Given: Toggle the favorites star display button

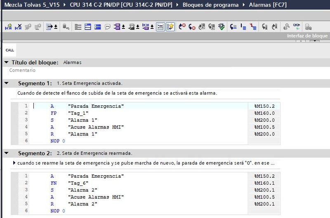Looking at the screenshot, I should 170,27.
